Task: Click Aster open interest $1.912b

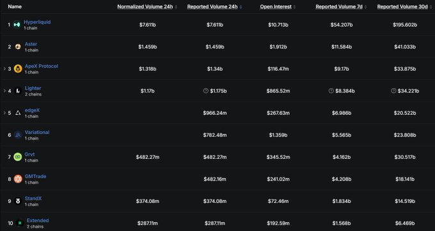Action: tap(278, 47)
